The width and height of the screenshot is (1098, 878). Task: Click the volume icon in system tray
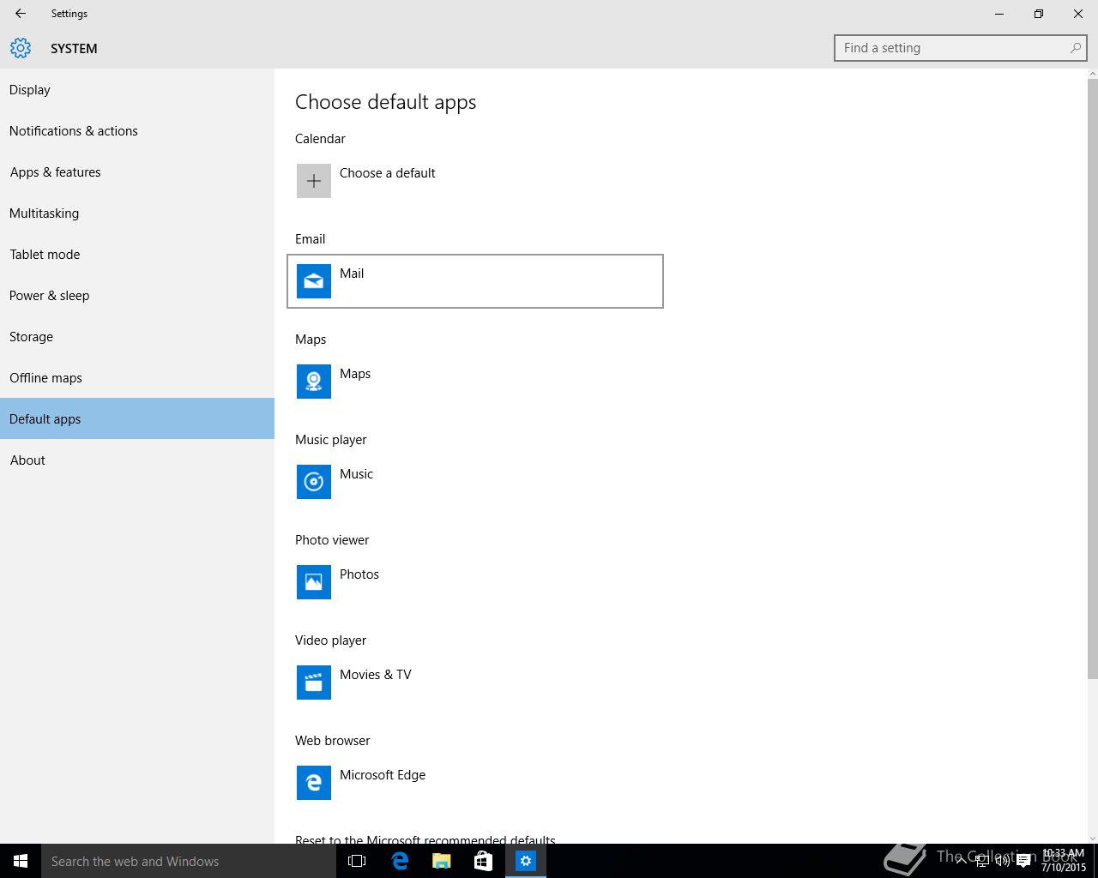[x=1002, y=861]
